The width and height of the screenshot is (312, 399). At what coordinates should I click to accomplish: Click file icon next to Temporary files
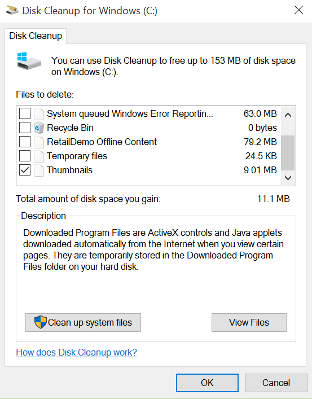(39, 156)
